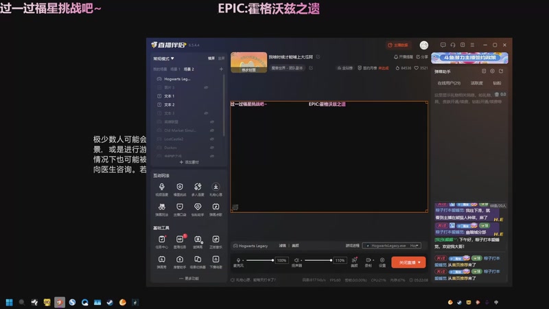Click the 添加素材 add source button

189,162
